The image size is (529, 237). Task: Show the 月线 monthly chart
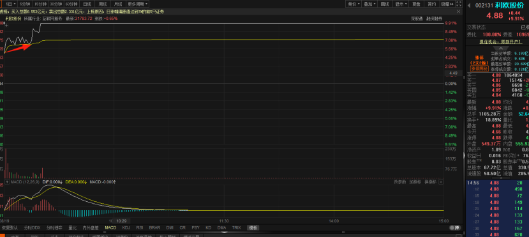[118, 4]
